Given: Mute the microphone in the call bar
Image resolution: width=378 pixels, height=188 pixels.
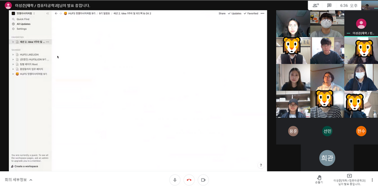Looking at the screenshot, I should coord(175,180).
